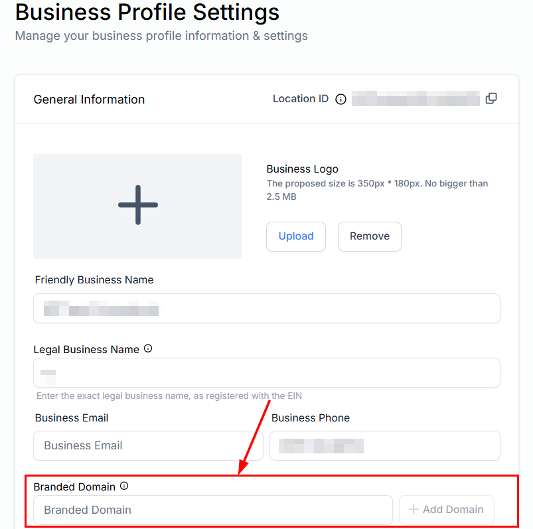Click the plus icon in the logo placeholder

(x=137, y=205)
